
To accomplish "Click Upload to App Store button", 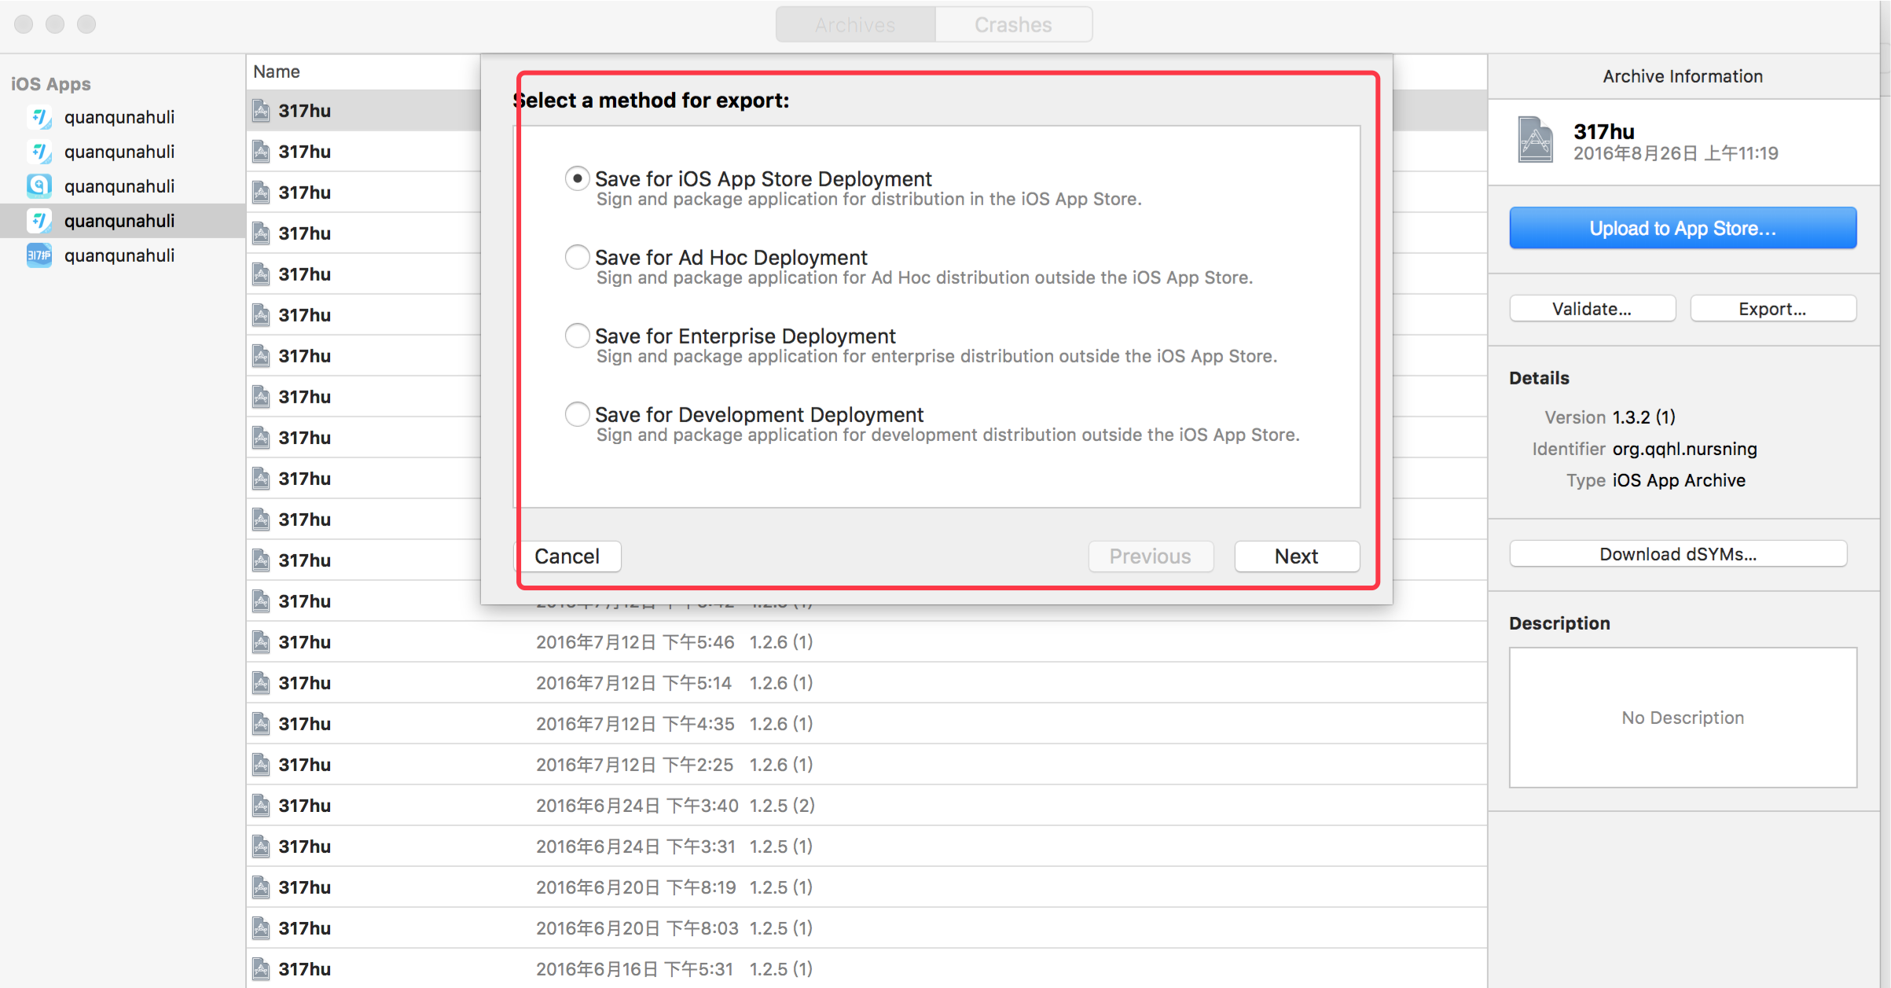I will pyautogui.click(x=1683, y=228).
